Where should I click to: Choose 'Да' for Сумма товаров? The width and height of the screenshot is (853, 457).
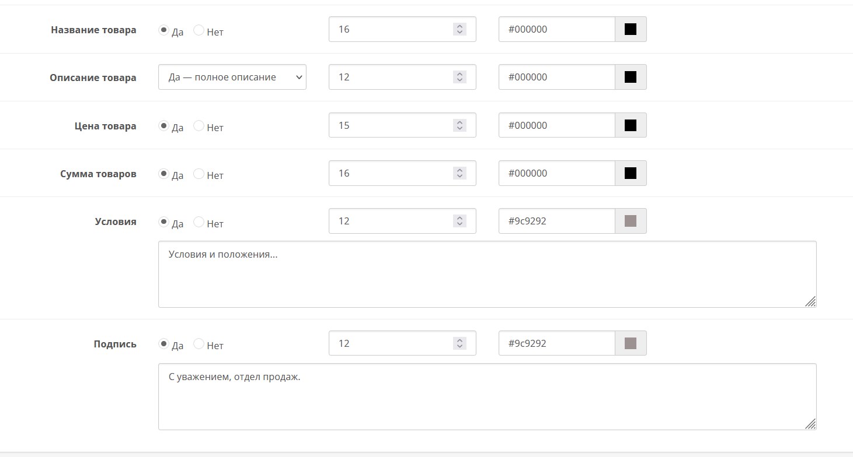[163, 173]
